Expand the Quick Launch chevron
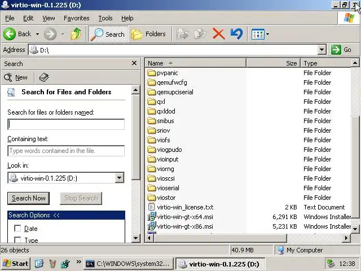Screen dimensions: 361x271 [x=79, y=262]
